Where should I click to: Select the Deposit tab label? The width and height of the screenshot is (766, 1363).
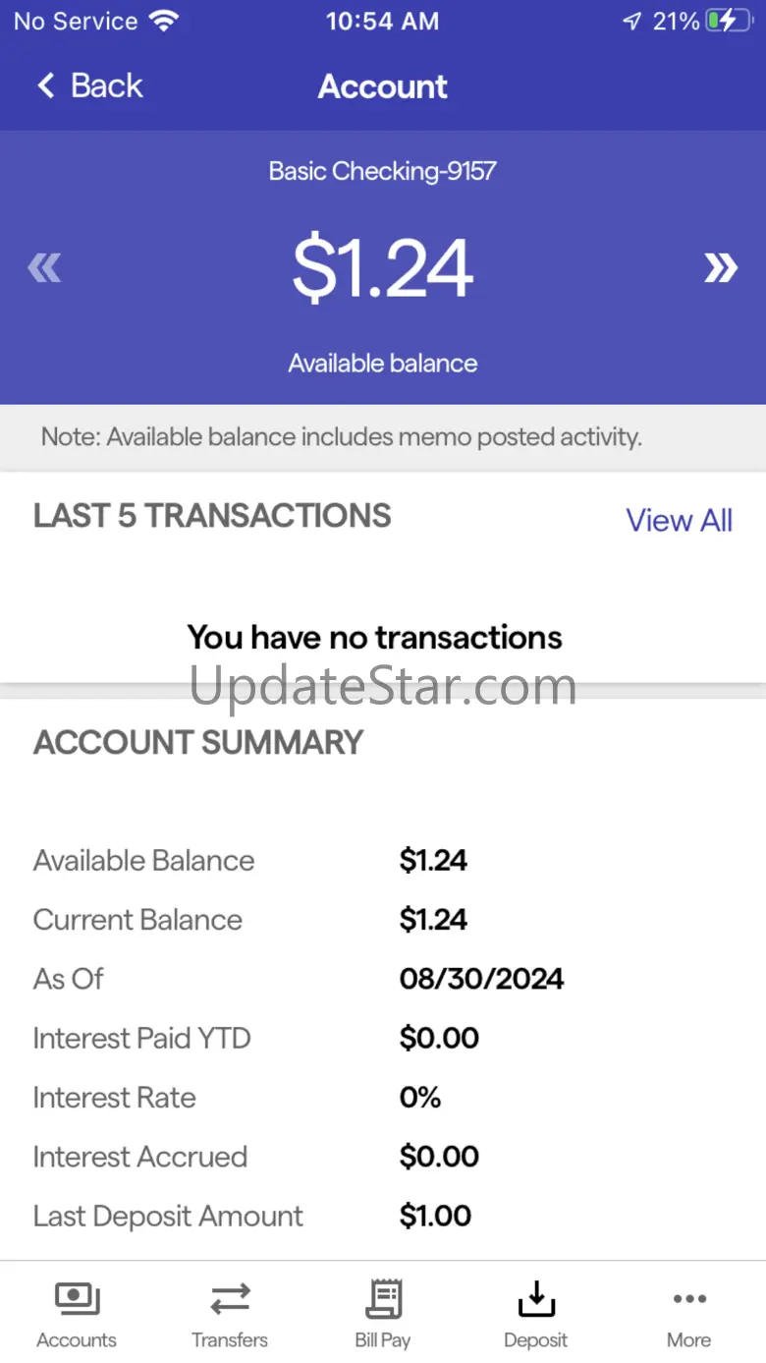coord(536,1340)
